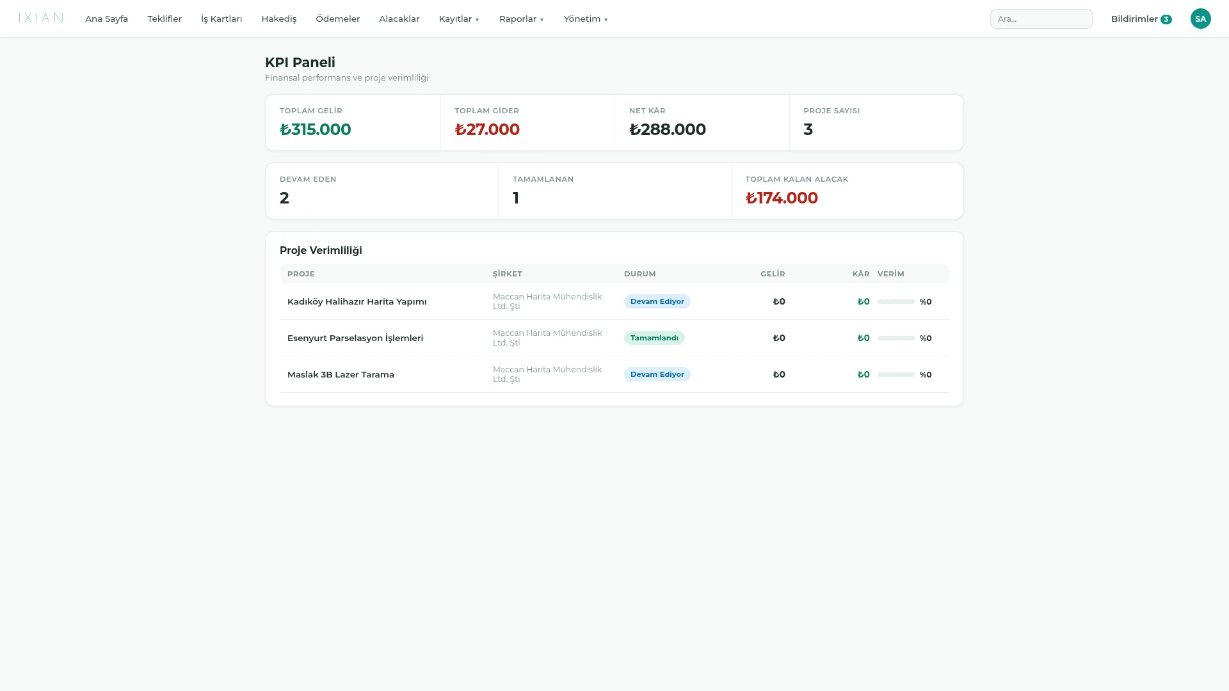
Task: Select Esenyurt Parselasyon İşlemleri row
Action: (x=614, y=338)
